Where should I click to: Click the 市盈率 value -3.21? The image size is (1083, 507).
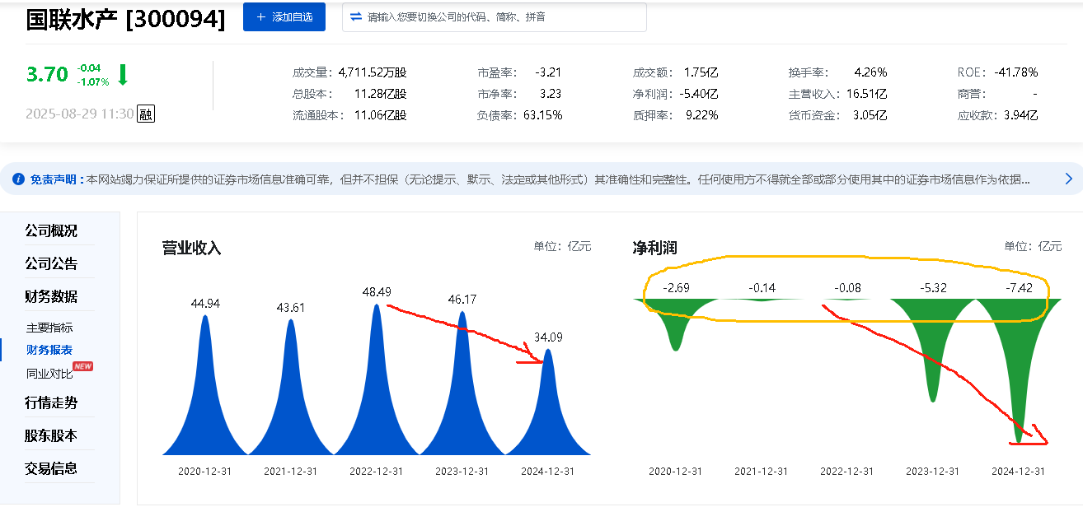pos(548,72)
